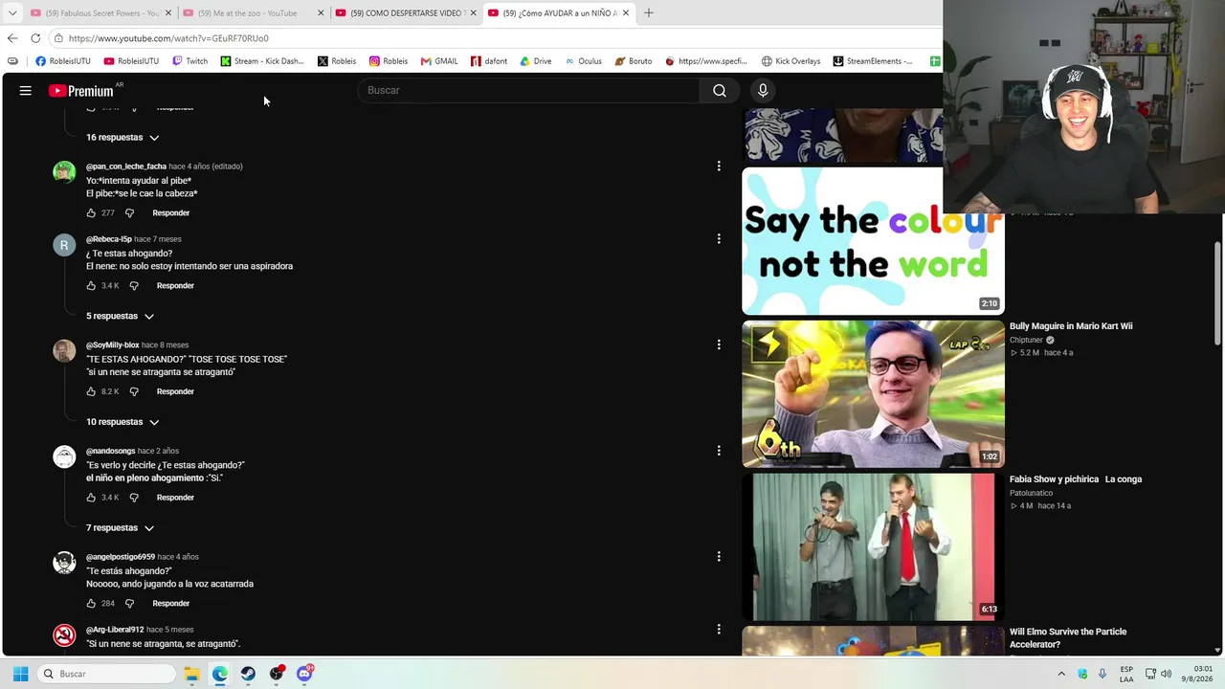Image resolution: width=1225 pixels, height=689 pixels.
Task: Reply to @nandosongs with Responder
Action: pyautogui.click(x=175, y=498)
